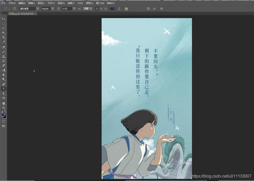Select the Horizontal Type tool

click(x=4, y=89)
